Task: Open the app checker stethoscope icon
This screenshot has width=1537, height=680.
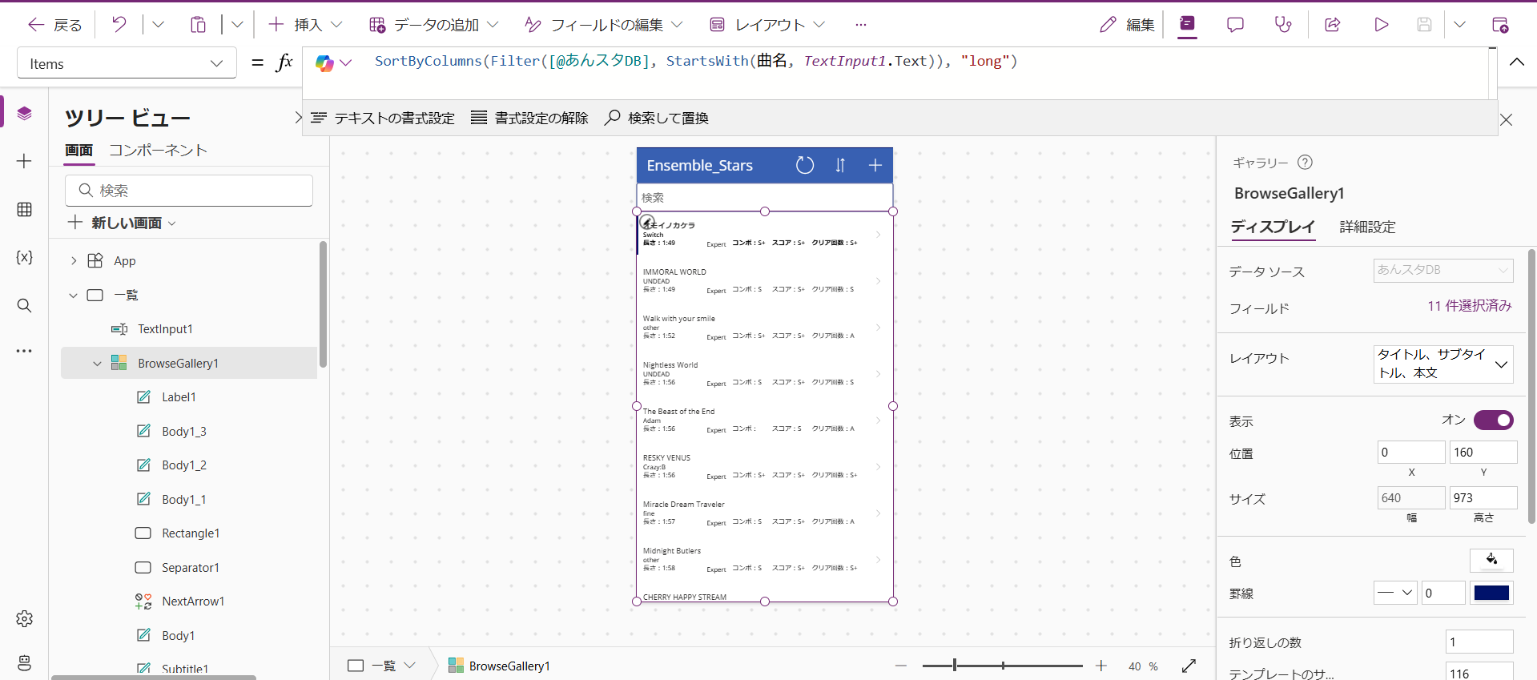Action: coord(1283,25)
